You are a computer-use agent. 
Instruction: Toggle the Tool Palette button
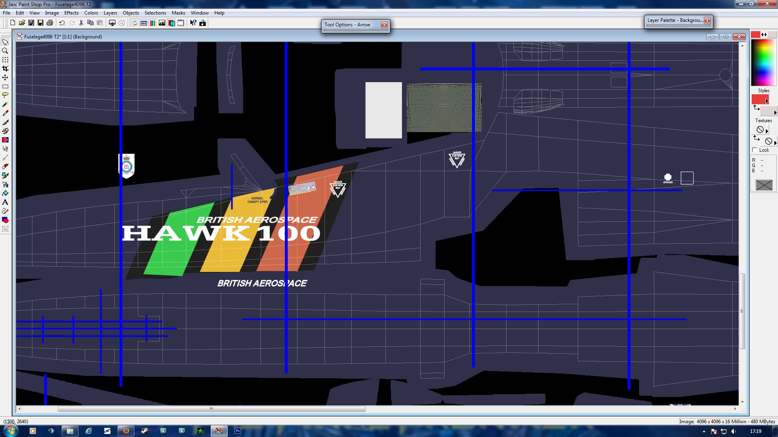tap(135, 23)
